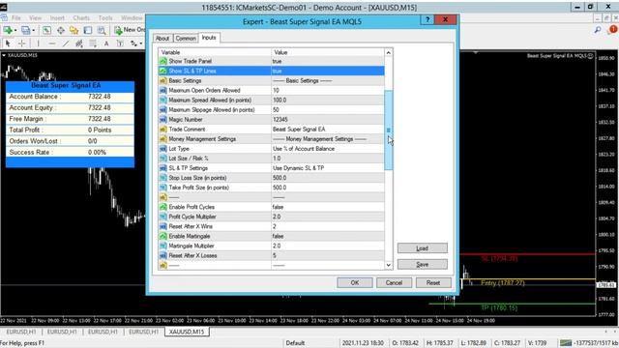The width and height of the screenshot is (619, 348).
Task: Select the arrow cursor tool
Action: coord(8,43)
